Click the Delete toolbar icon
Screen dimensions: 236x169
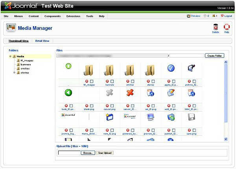click(216, 27)
